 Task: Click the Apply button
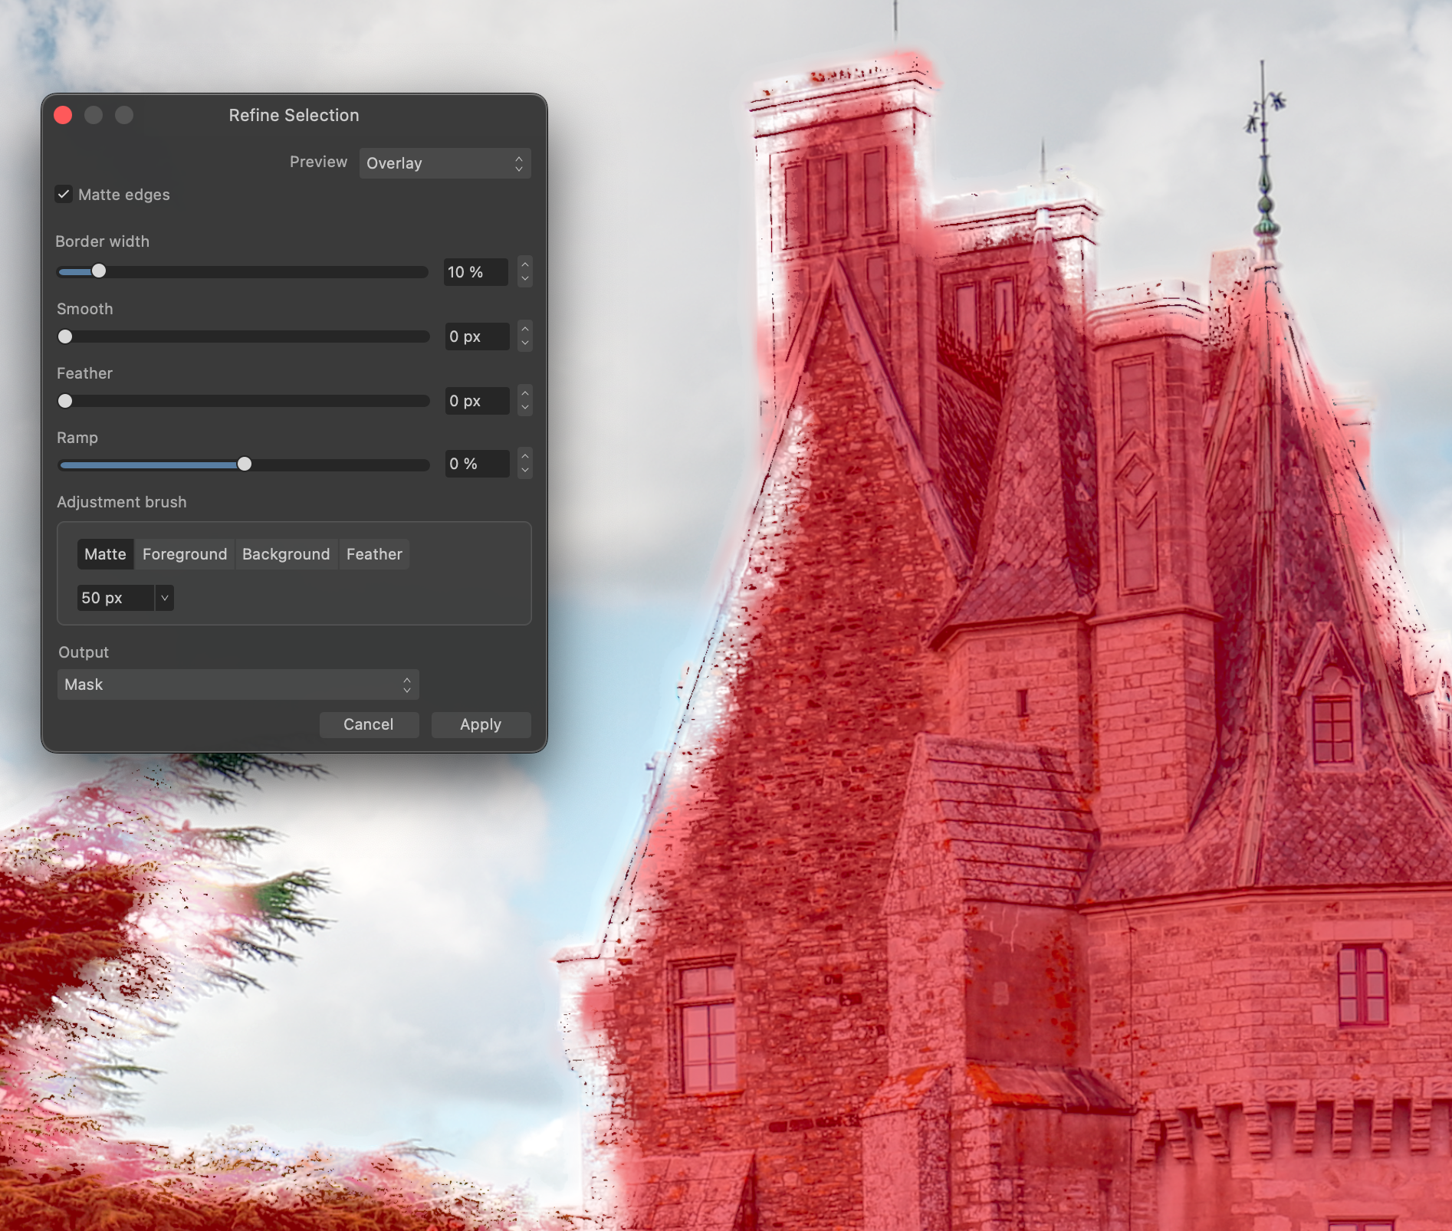(x=481, y=724)
